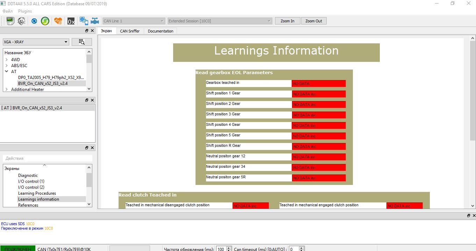
Task: Click the blue circular refresh icon
Action: coord(34,21)
